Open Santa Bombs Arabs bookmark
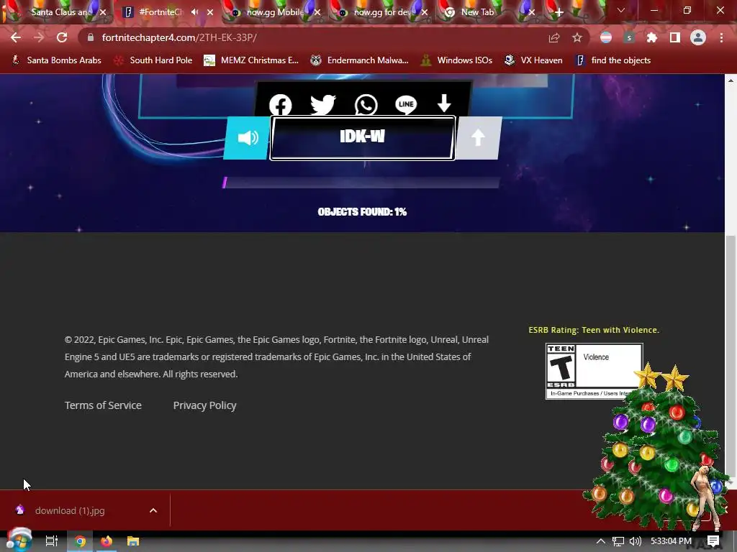The image size is (737, 552). point(56,60)
